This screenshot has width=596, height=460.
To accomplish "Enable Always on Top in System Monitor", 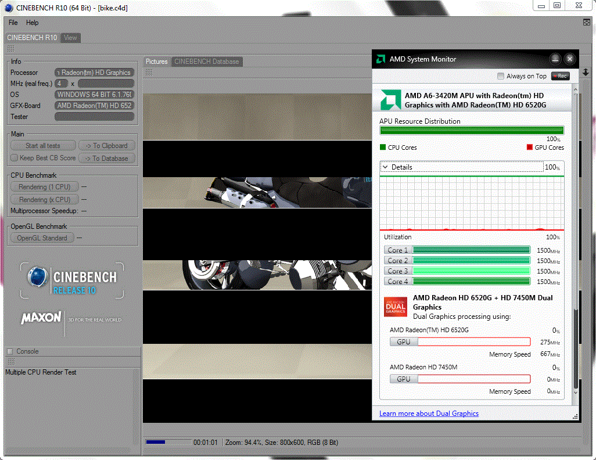I will click(x=501, y=76).
